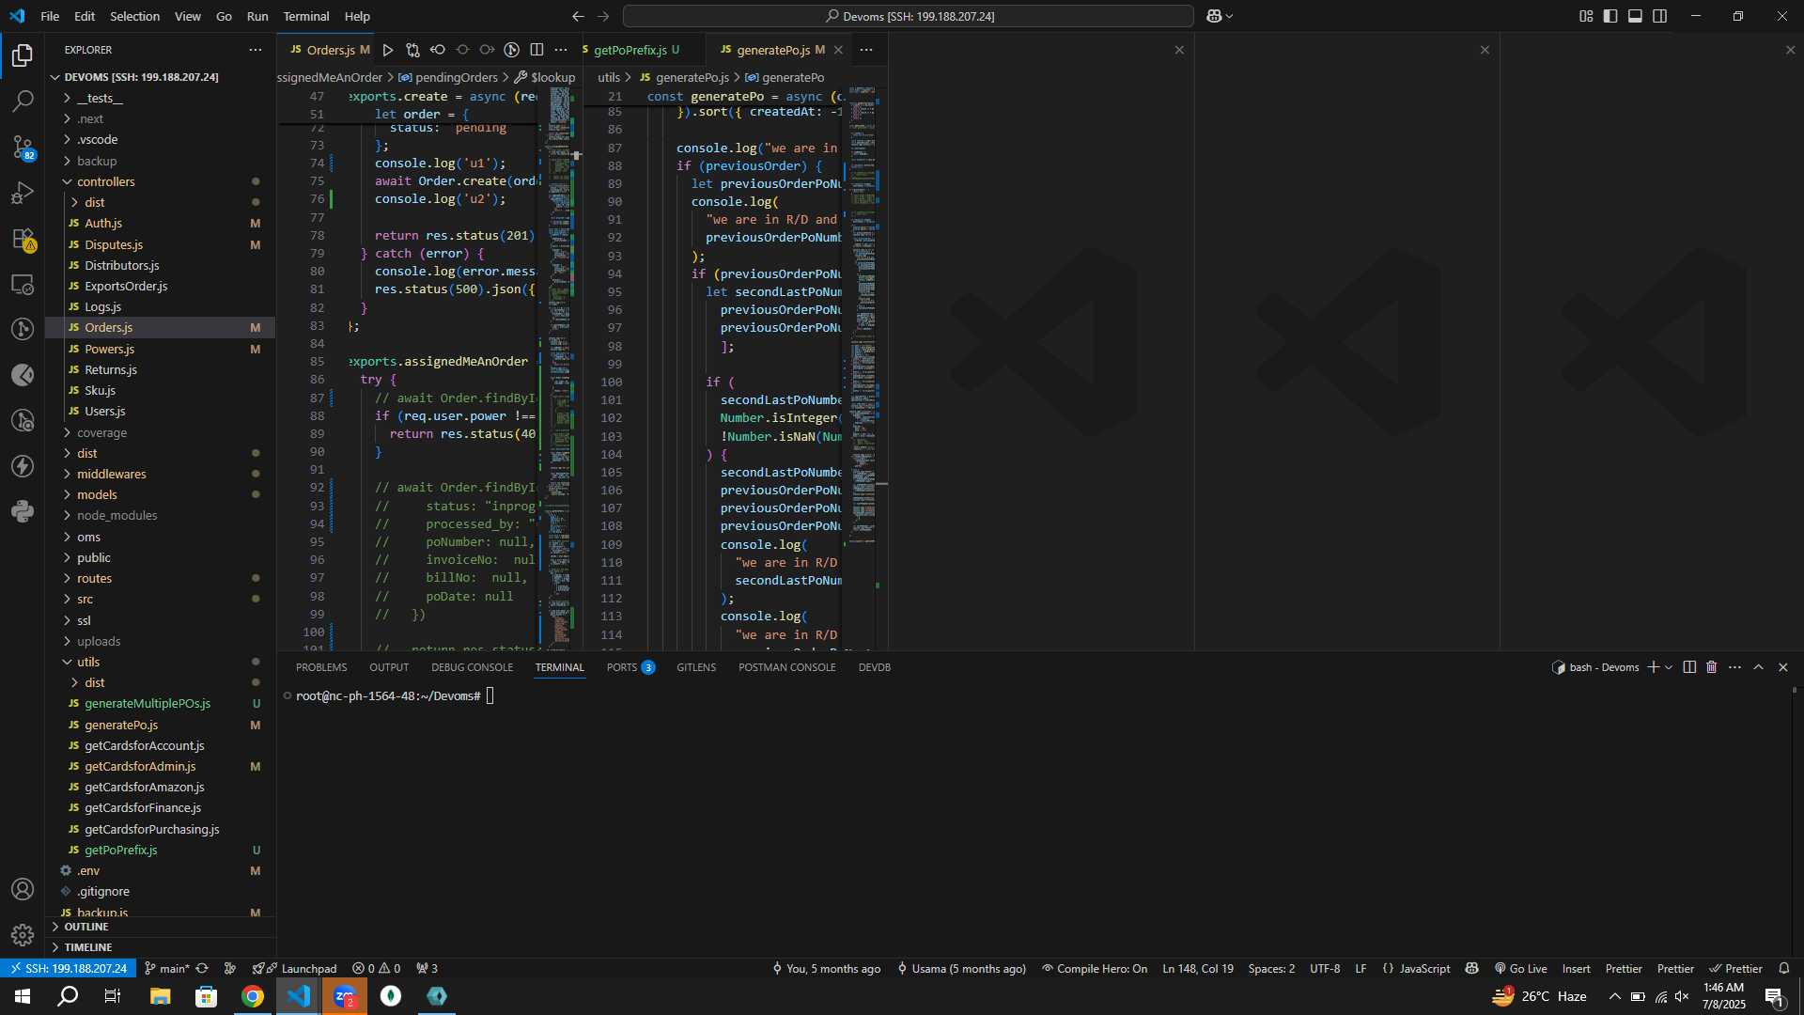Open Accounts menu in activity bar

tap(23, 889)
